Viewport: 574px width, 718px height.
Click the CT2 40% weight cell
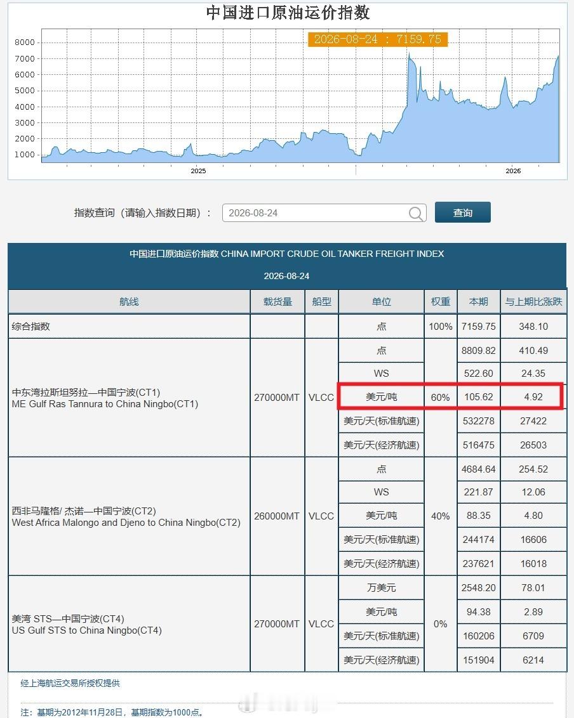(441, 516)
